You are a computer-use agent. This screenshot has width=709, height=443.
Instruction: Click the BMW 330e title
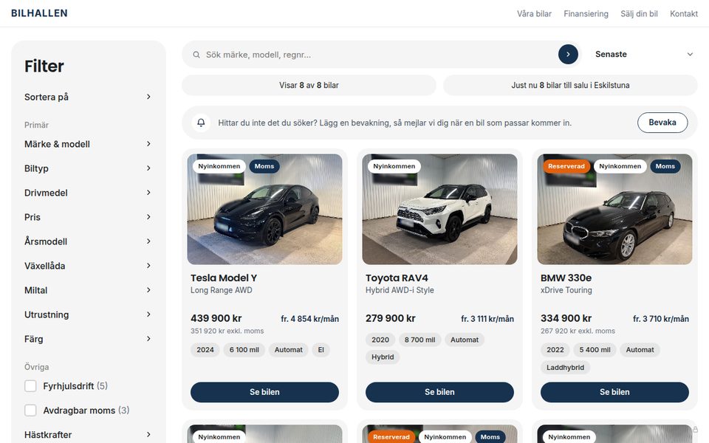point(566,278)
